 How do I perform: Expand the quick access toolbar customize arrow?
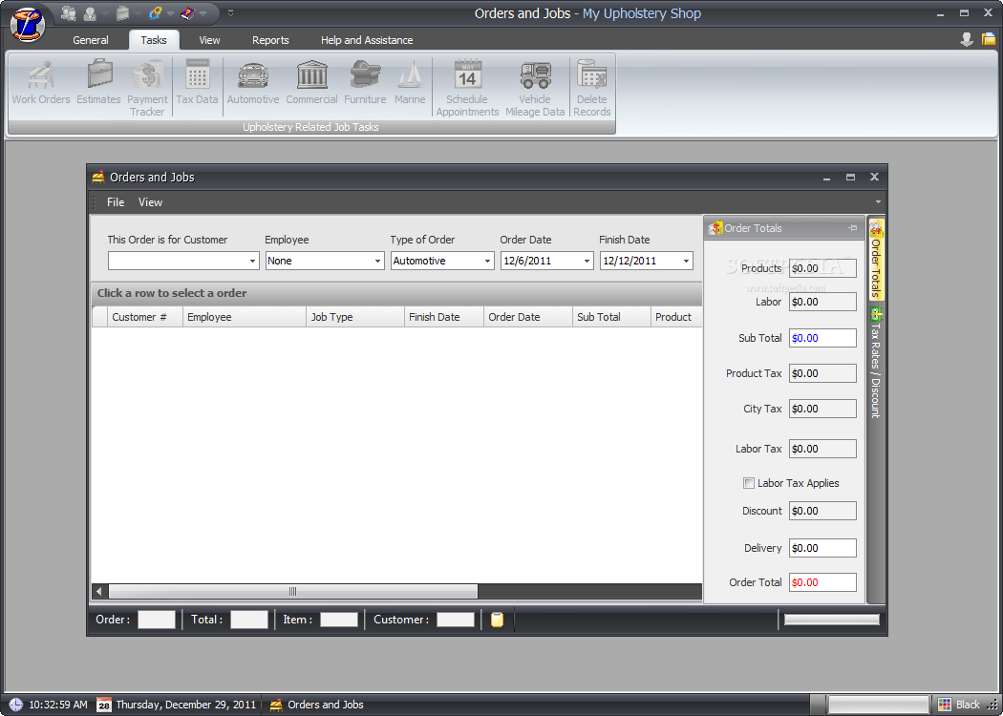point(231,12)
